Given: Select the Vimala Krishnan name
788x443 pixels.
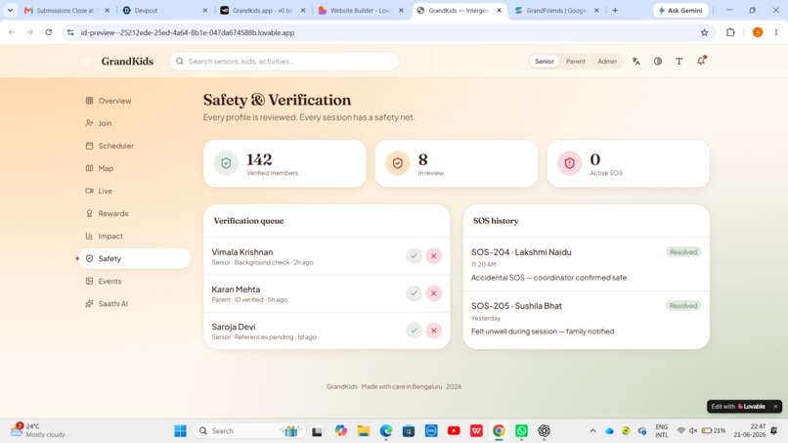Looking at the screenshot, I should coord(242,252).
